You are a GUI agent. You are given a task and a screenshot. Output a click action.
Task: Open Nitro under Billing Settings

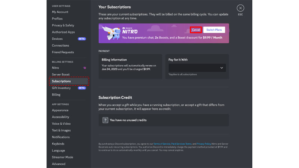55,68
